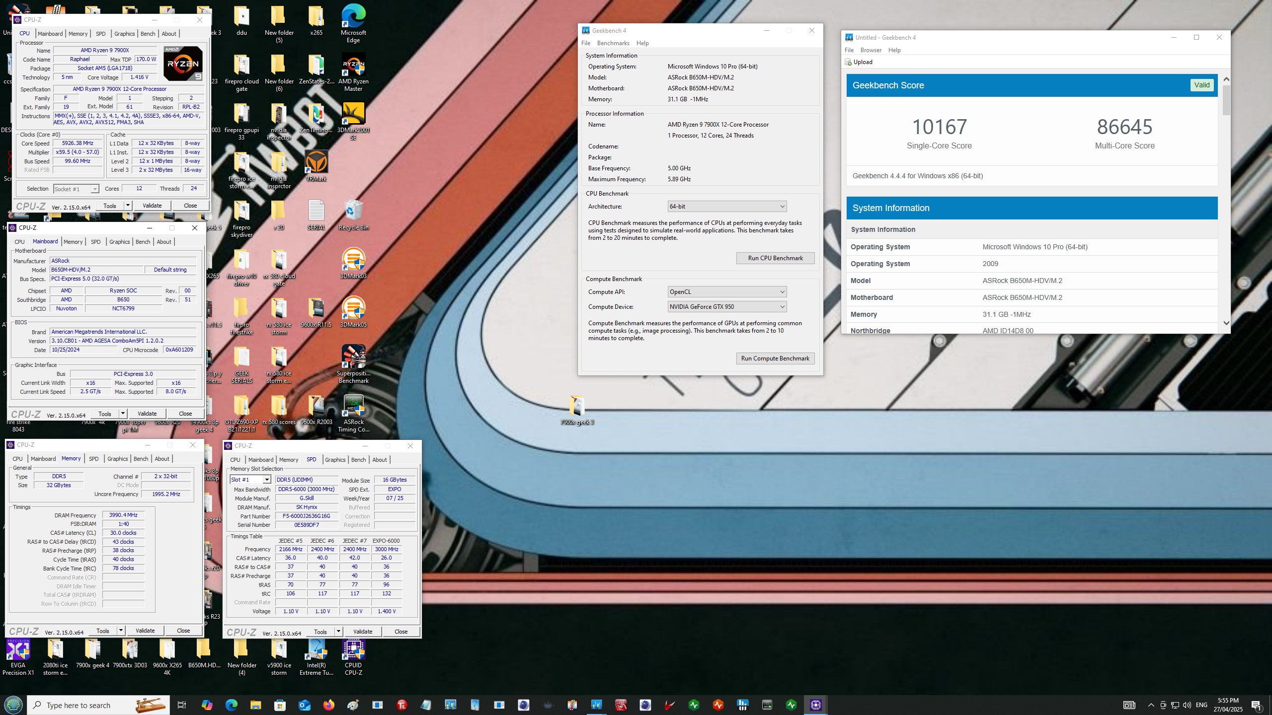This screenshot has height=715, width=1272.
Task: Click Validate in CPU-Z SPD window
Action: (x=363, y=632)
